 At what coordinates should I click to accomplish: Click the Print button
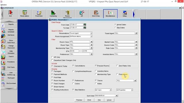[x=89, y=100]
